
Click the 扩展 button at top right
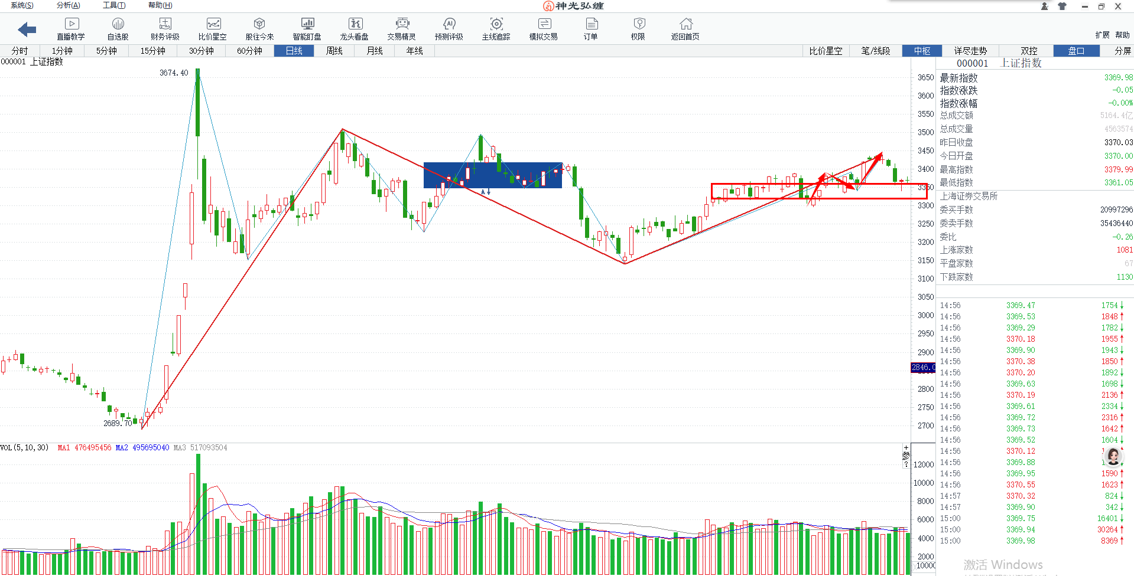pos(1102,35)
